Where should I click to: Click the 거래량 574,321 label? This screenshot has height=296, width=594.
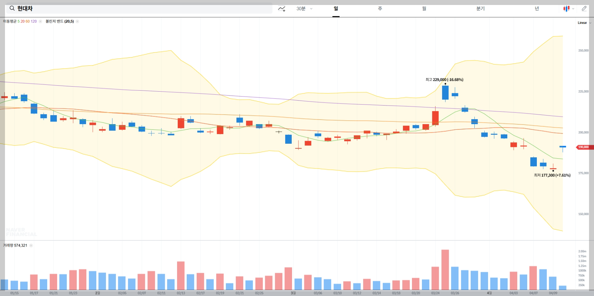click(x=15, y=246)
